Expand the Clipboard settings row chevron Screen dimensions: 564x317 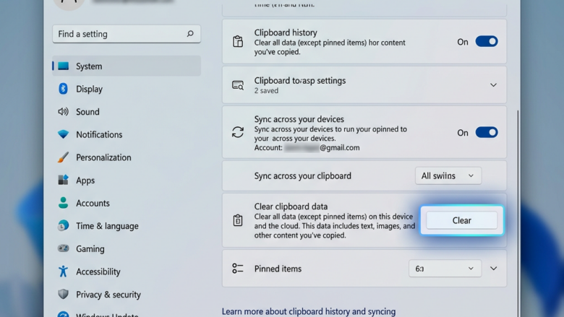tap(493, 85)
